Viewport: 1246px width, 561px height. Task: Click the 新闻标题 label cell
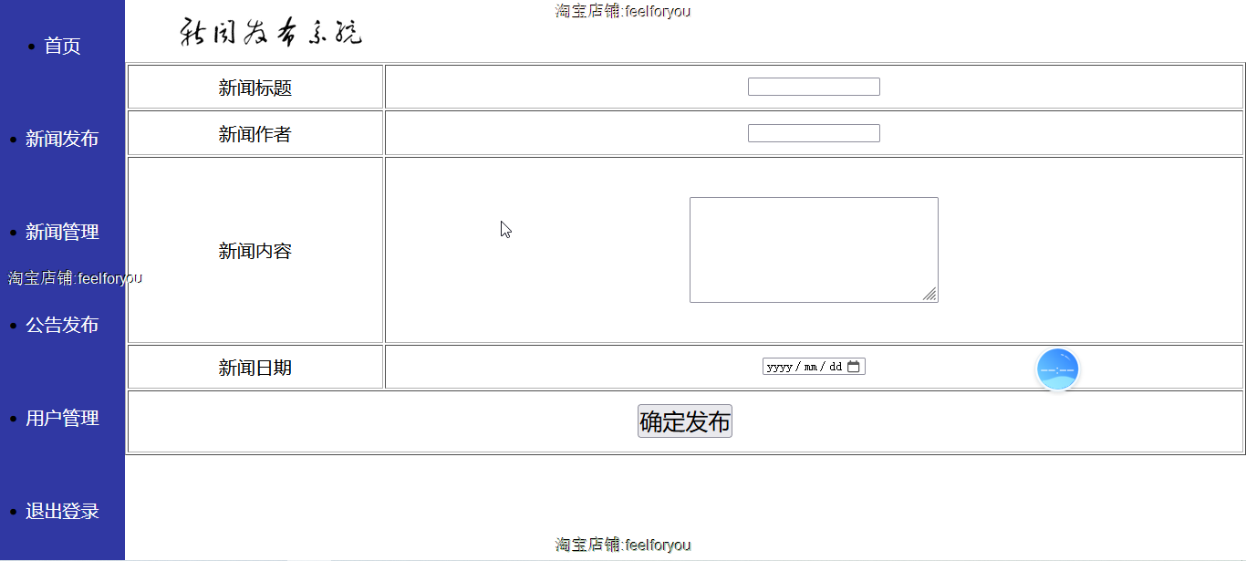point(255,88)
